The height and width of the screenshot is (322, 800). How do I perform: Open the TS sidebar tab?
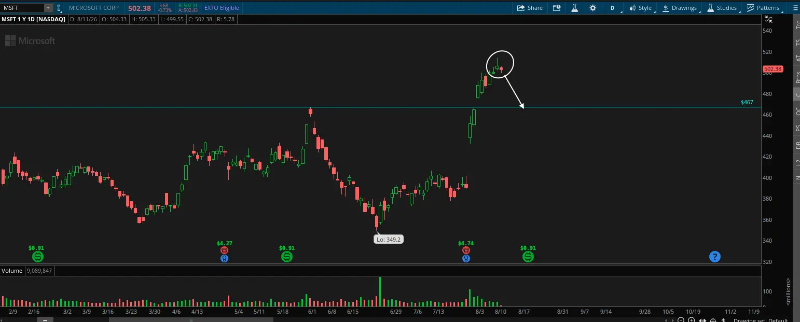(x=797, y=42)
